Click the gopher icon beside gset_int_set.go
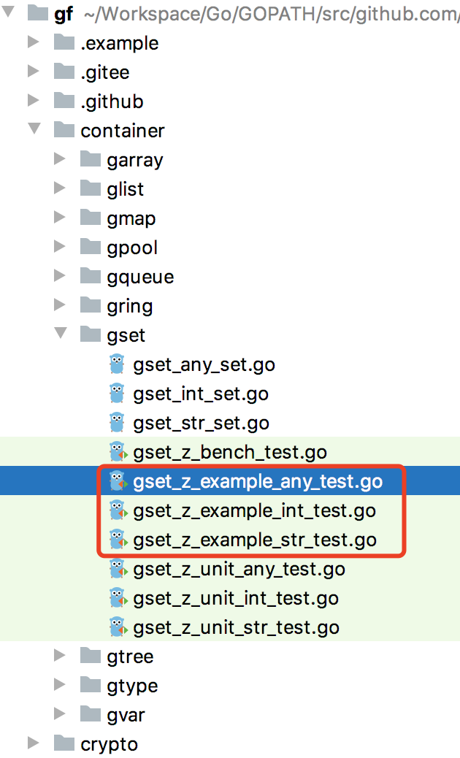This screenshot has width=460, height=758. pos(117,393)
